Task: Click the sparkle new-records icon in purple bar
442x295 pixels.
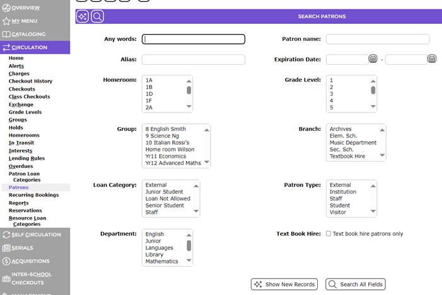Action: (x=83, y=16)
